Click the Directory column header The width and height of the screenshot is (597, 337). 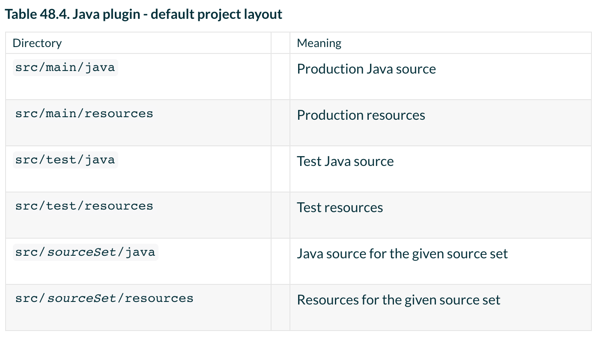pyautogui.click(x=37, y=43)
